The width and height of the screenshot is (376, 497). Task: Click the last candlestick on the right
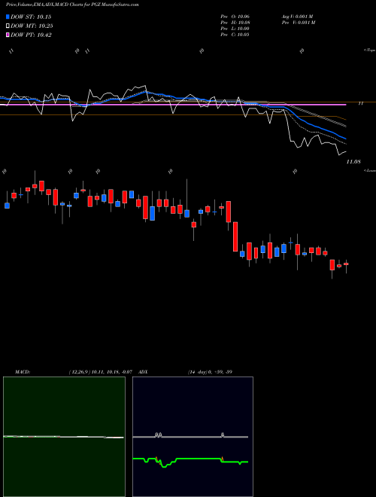click(346, 264)
